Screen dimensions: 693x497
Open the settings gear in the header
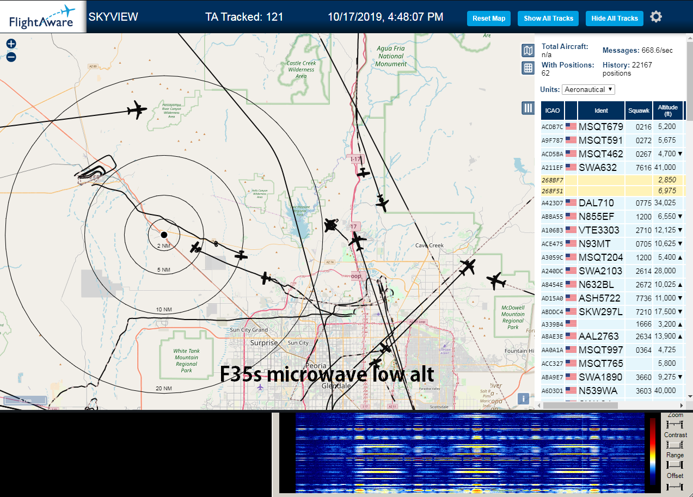pyautogui.click(x=656, y=17)
